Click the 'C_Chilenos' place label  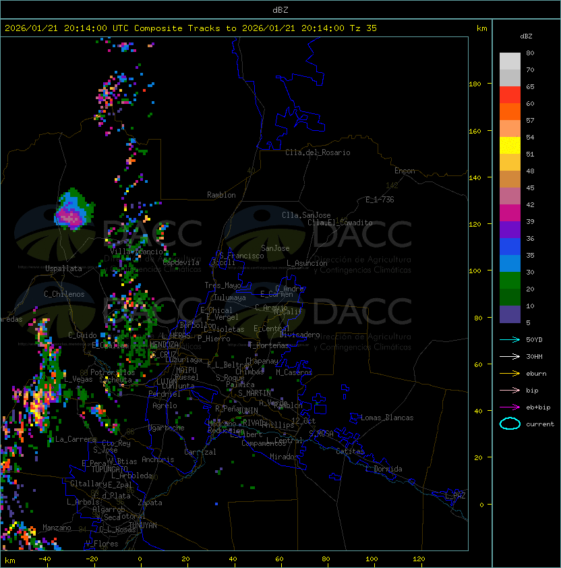64,294
